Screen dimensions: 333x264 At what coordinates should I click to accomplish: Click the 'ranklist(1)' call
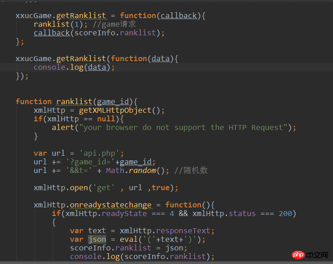pos(58,24)
